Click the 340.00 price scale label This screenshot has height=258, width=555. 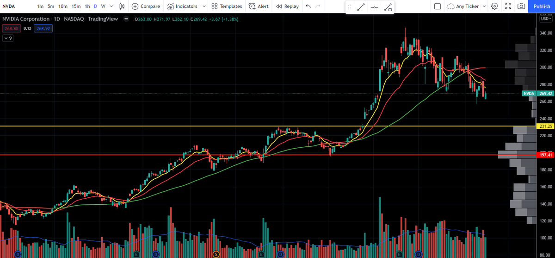pyautogui.click(x=546, y=33)
